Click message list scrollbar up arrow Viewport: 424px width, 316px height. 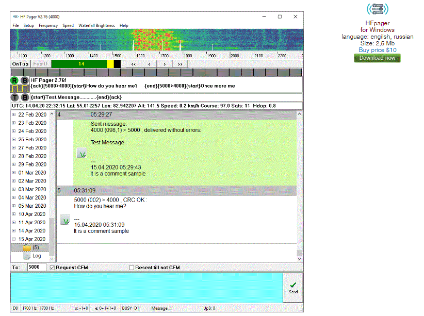[x=299, y=114]
